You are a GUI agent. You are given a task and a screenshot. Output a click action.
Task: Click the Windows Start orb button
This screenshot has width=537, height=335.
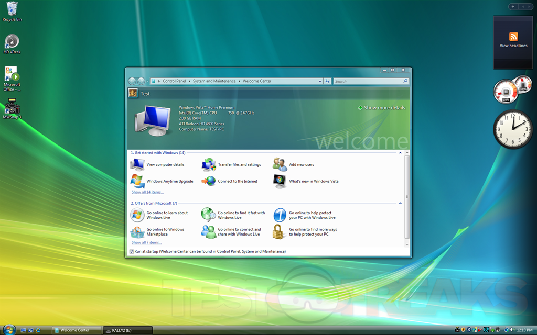click(x=9, y=330)
